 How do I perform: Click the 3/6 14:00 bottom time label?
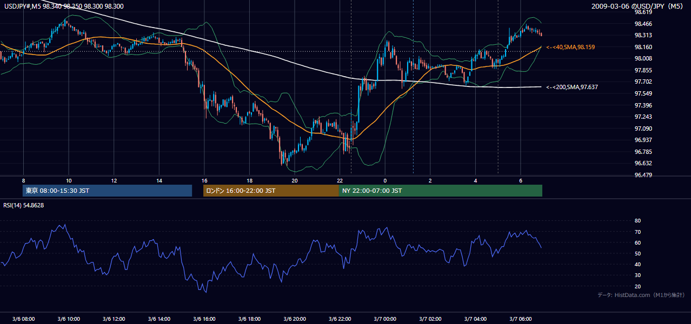pyautogui.click(x=159, y=319)
